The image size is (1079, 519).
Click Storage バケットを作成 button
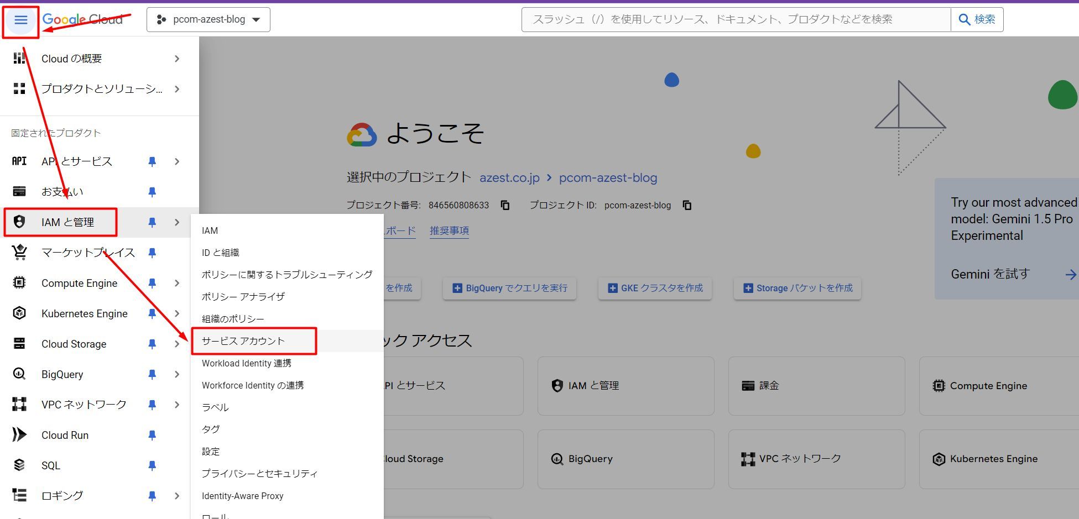pyautogui.click(x=797, y=288)
